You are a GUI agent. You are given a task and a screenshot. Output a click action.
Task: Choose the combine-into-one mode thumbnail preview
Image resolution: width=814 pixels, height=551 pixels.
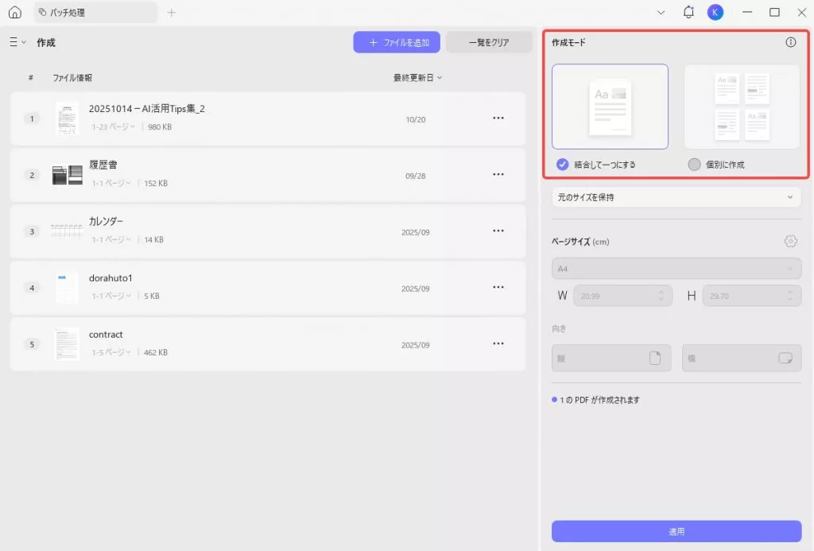tap(610, 106)
